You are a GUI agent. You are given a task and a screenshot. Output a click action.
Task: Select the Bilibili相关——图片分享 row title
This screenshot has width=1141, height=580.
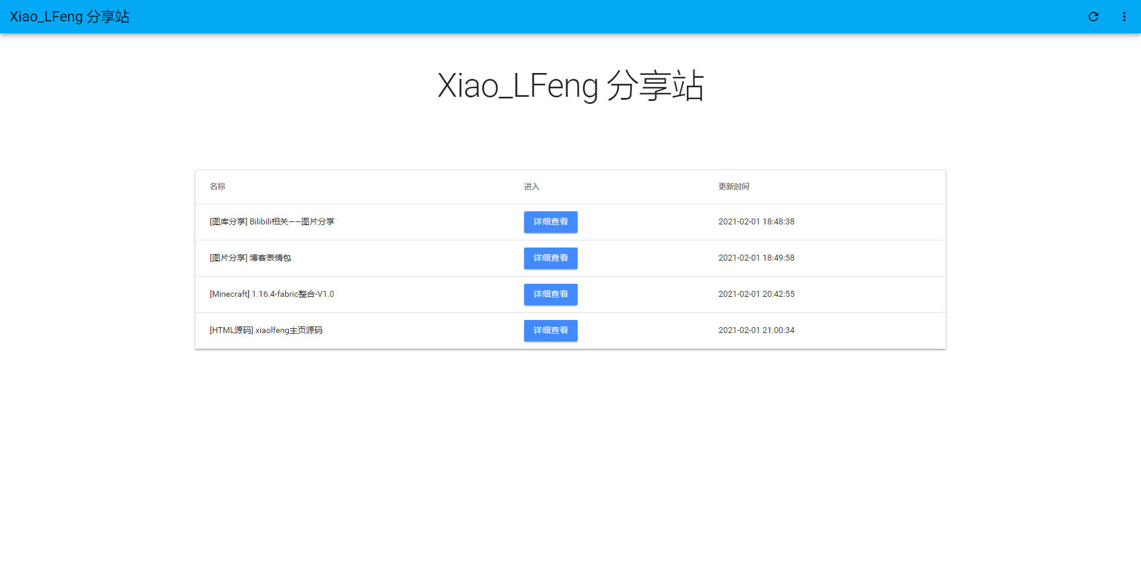click(x=272, y=221)
